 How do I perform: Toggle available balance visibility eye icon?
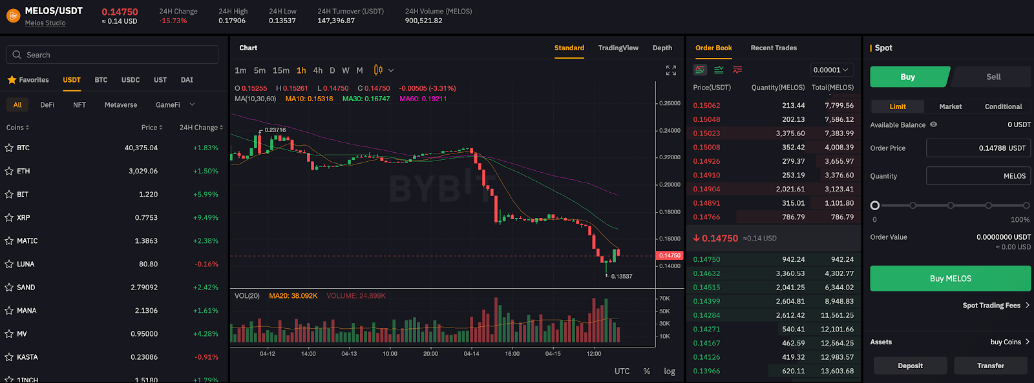click(x=934, y=124)
